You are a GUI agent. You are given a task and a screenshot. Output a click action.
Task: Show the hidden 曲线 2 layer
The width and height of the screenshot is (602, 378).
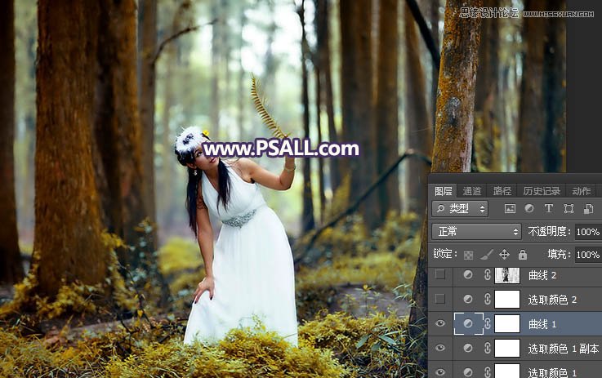point(440,274)
